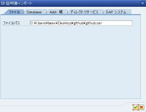This screenshot has height=112, width=146.
Task: Go to the ディレクトリサービス tab
Action: point(84,12)
